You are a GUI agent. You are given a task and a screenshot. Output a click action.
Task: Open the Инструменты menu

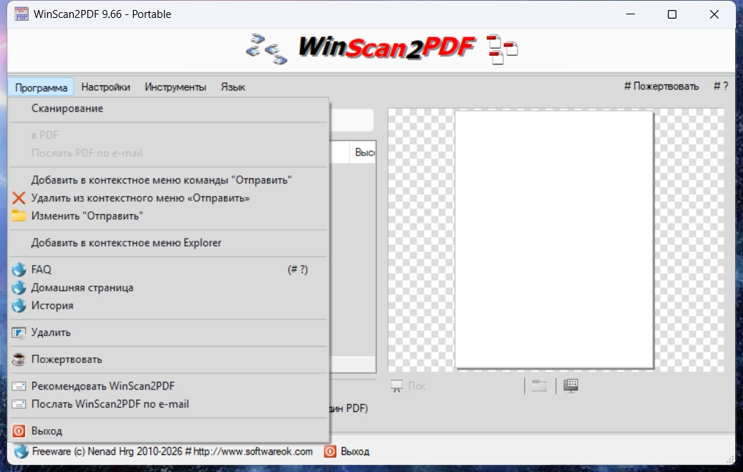coord(175,87)
